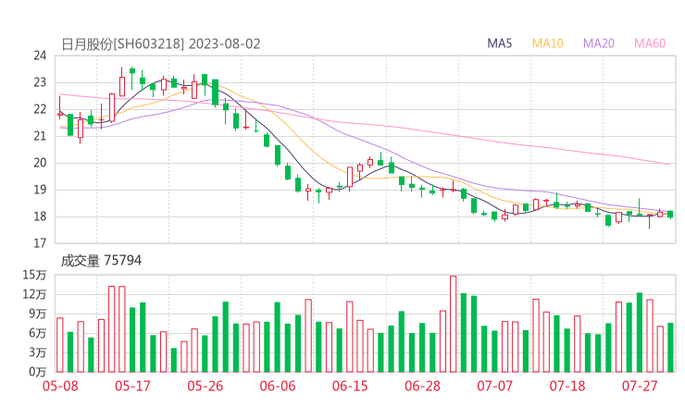Click the 06-15 date label
The width and height of the screenshot is (685, 407).
350,386
